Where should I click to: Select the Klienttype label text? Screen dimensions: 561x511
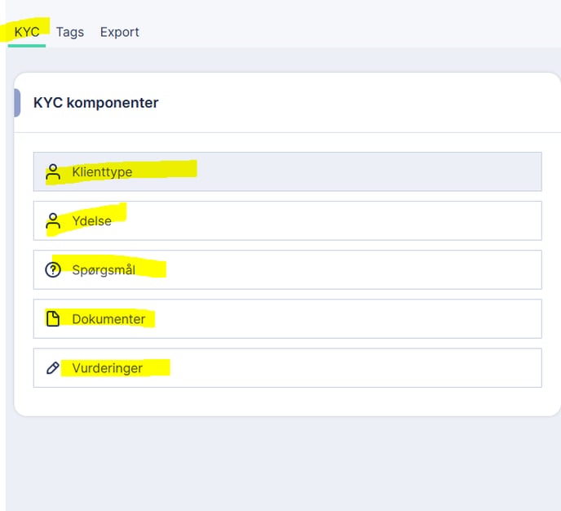pyautogui.click(x=102, y=172)
